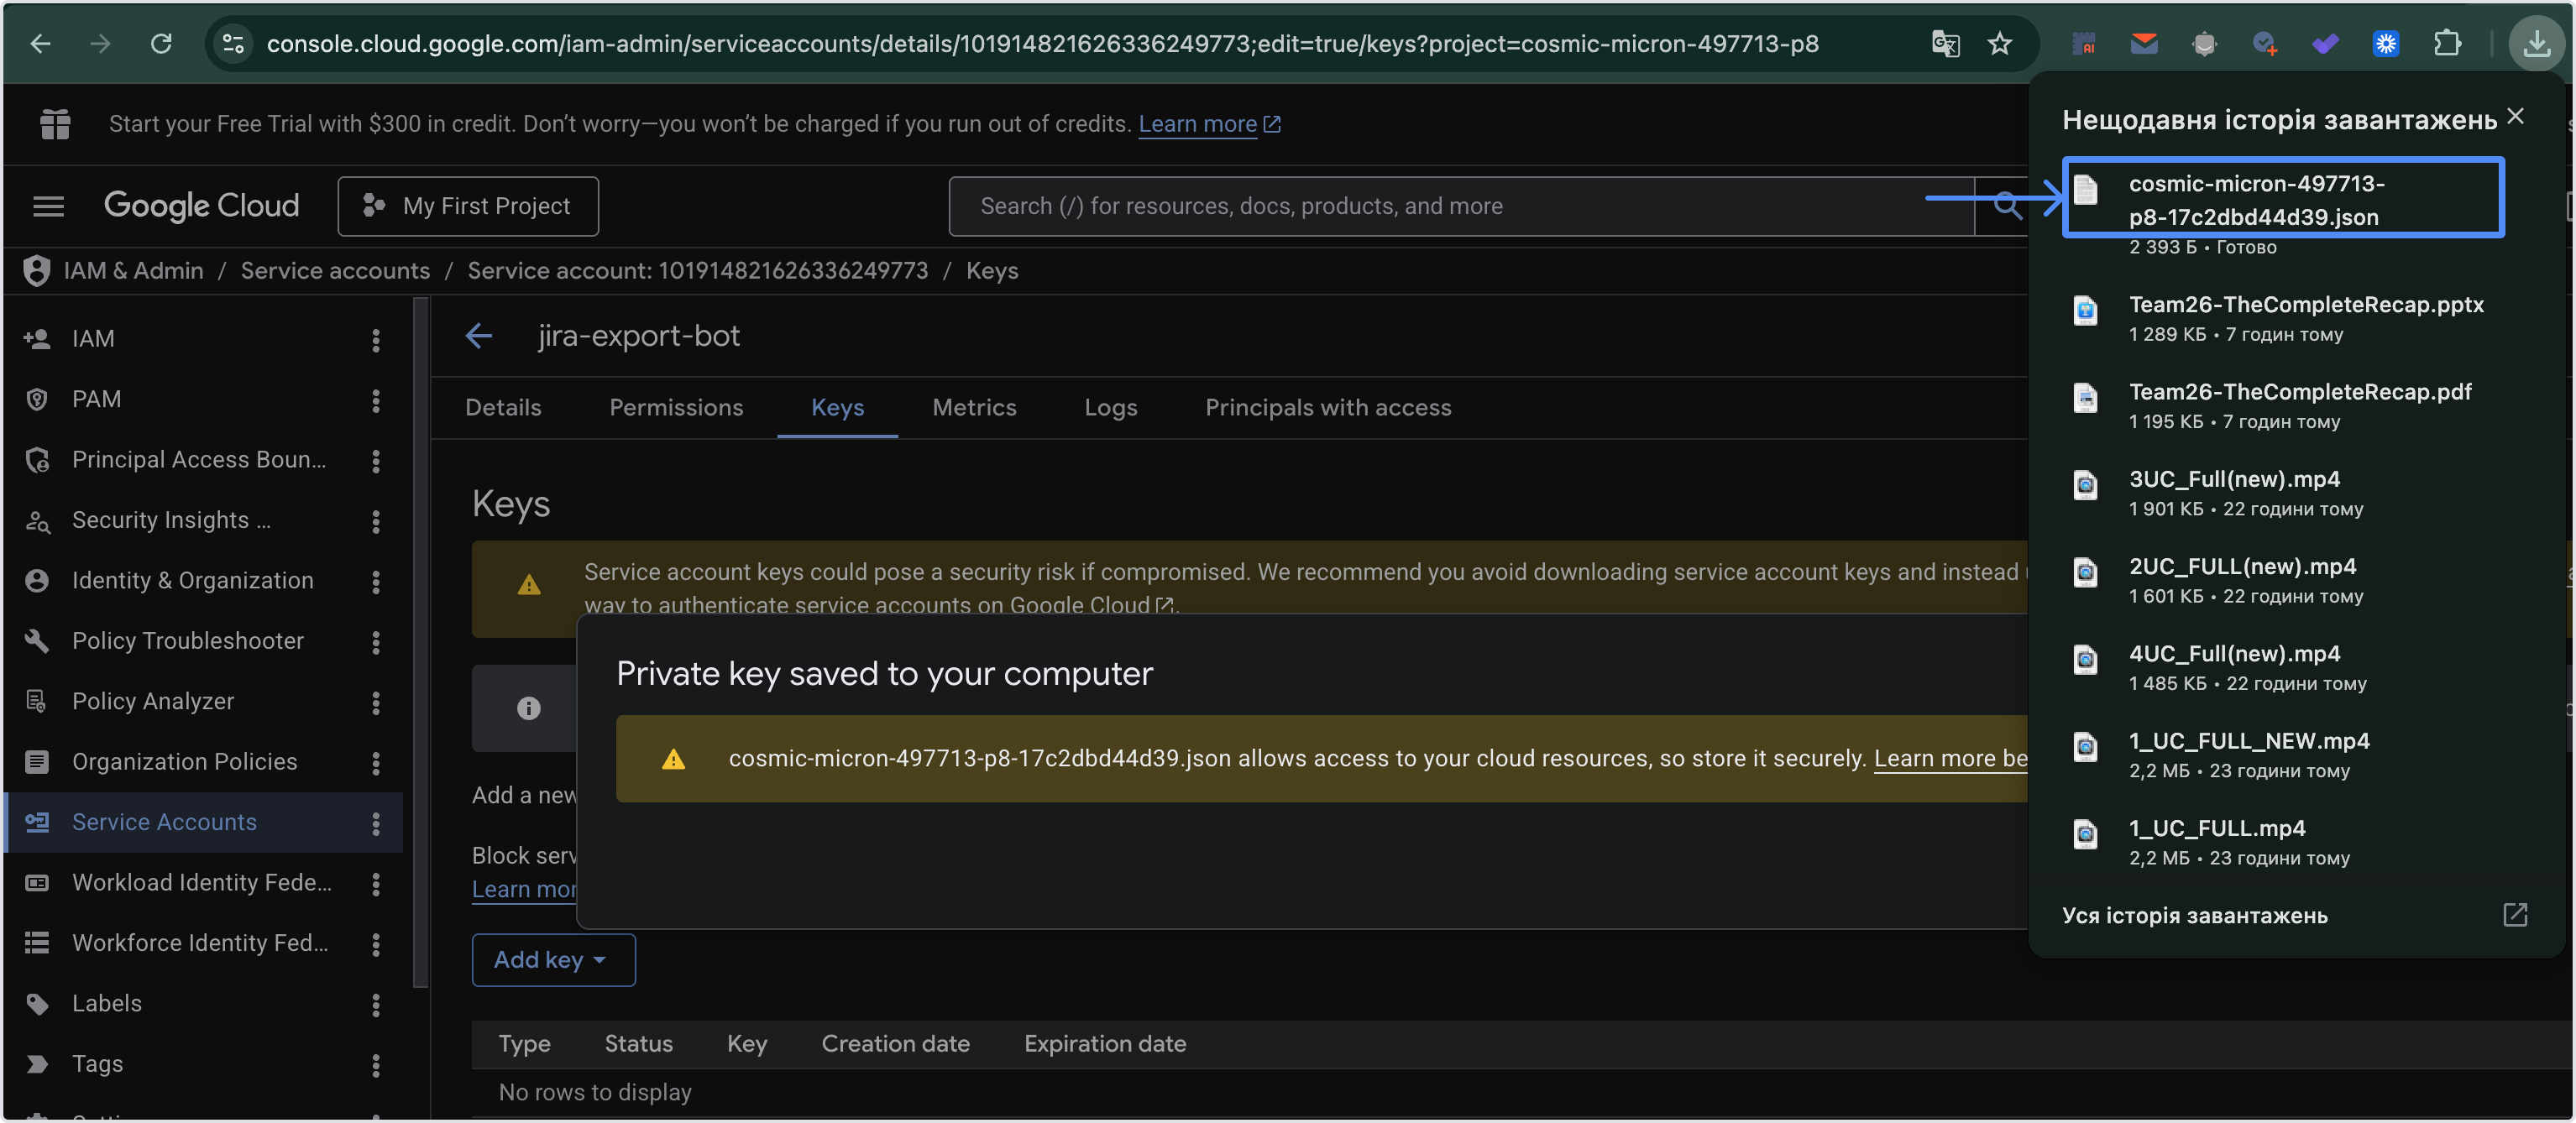Focus the resource search field

(x=1461, y=206)
